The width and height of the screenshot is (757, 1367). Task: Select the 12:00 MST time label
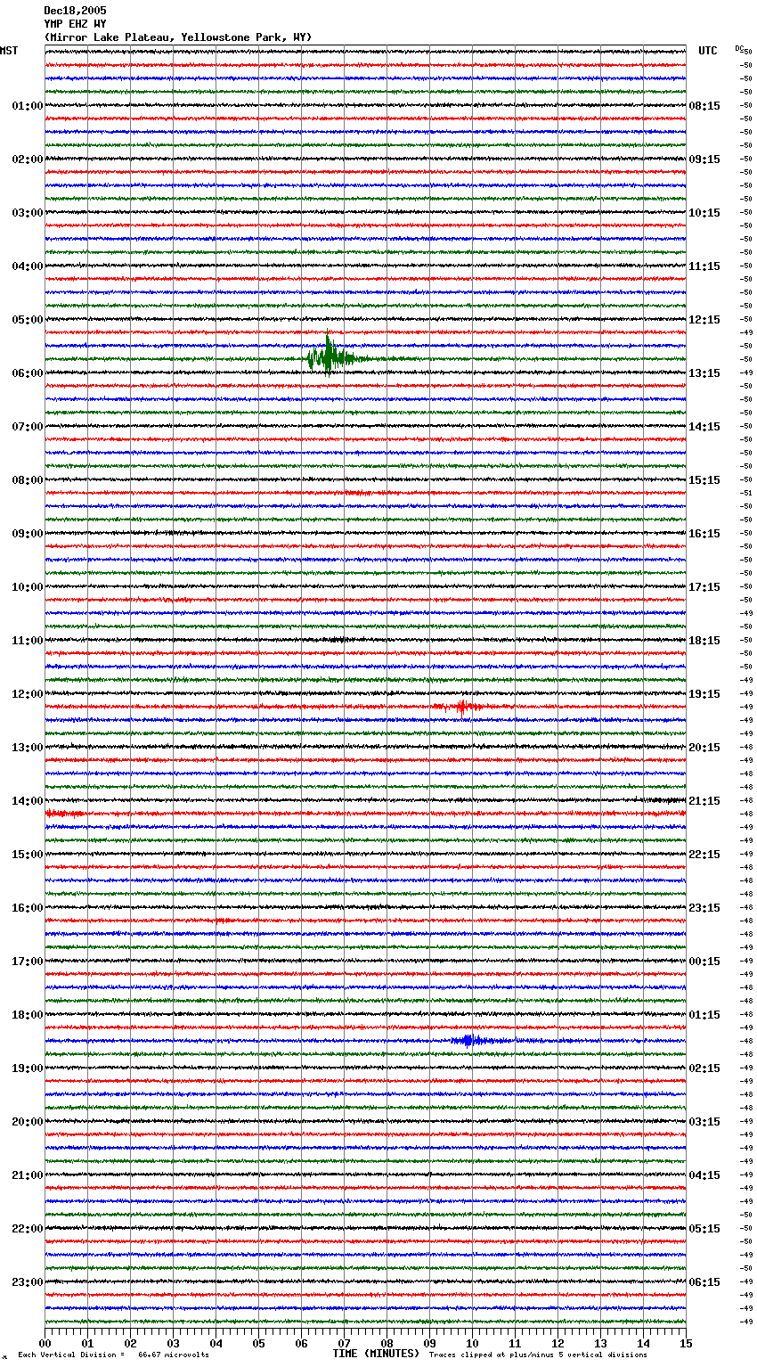click(27, 694)
